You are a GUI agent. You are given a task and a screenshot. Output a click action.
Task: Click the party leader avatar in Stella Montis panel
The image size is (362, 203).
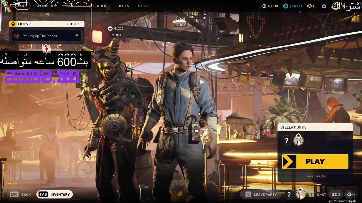[x=298, y=140]
